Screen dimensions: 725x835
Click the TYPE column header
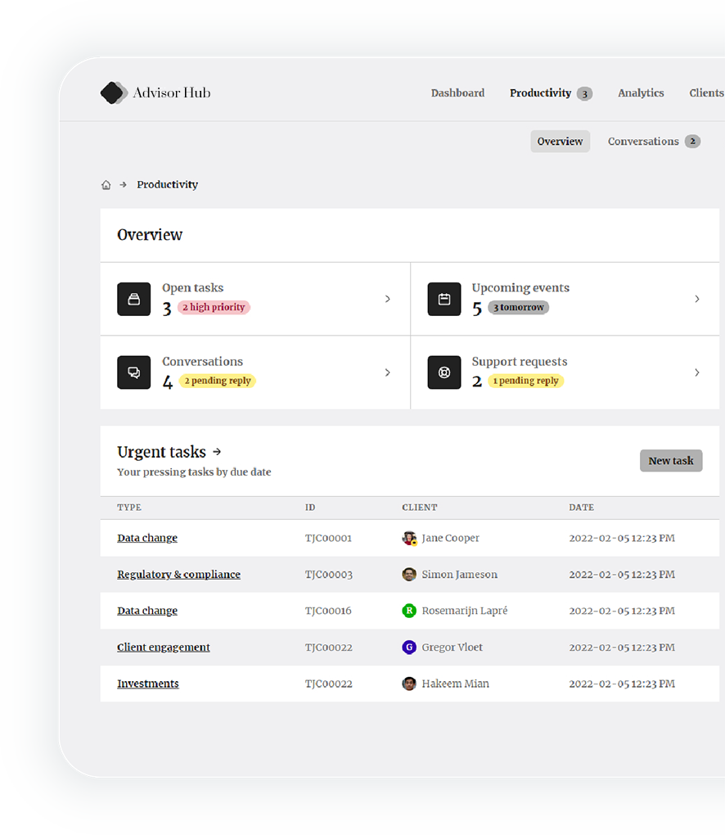129,508
